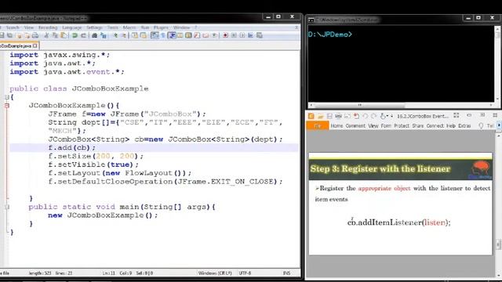Click 'Windows (CR LF)' in status bar
The image size is (502, 282).
(x=215, y=273)
